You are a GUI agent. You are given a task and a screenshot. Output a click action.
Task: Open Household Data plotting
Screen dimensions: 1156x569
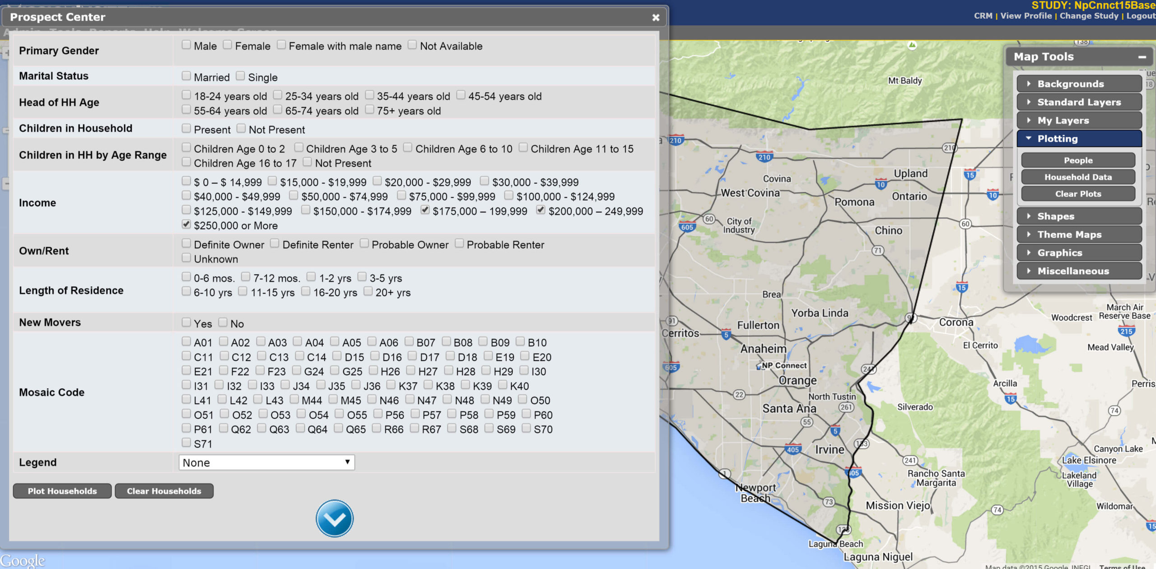[1078, 177]
